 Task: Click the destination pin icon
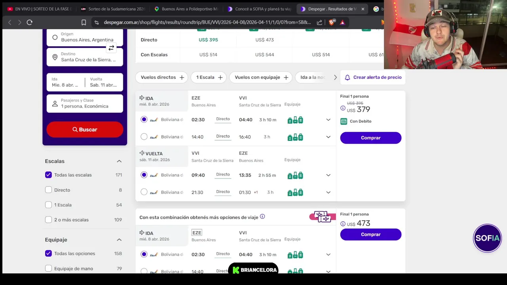(55, 57)
